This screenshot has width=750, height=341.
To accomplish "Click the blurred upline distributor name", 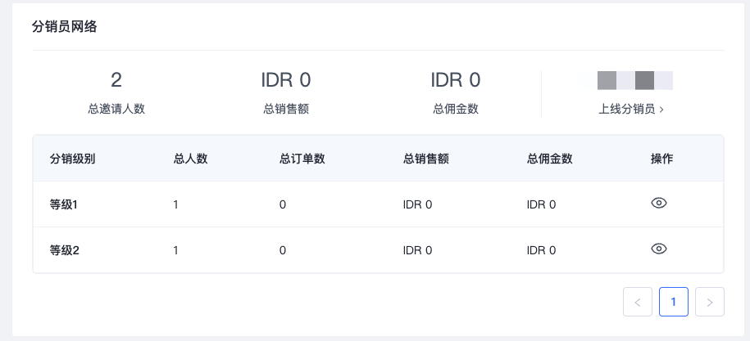I will 634,80.
